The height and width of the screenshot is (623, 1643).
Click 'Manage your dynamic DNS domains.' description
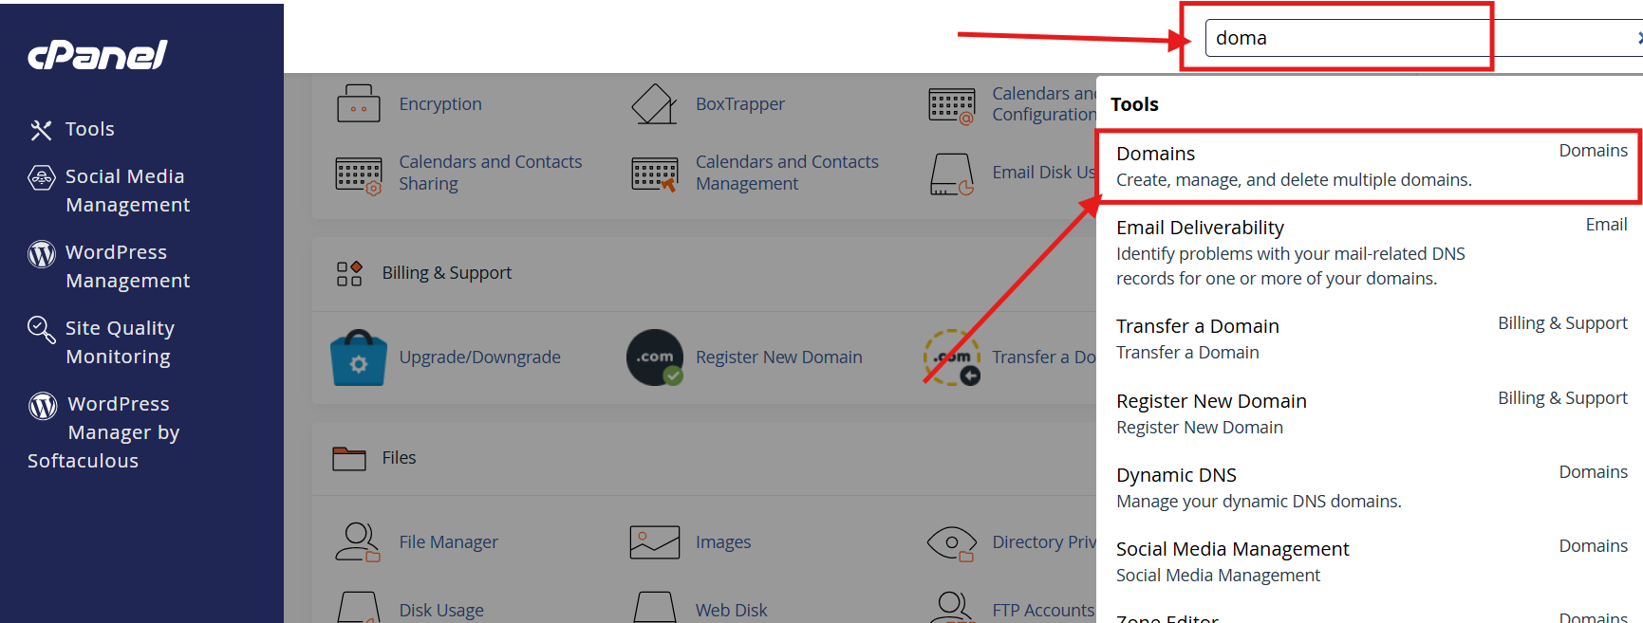pos(1259,502)
